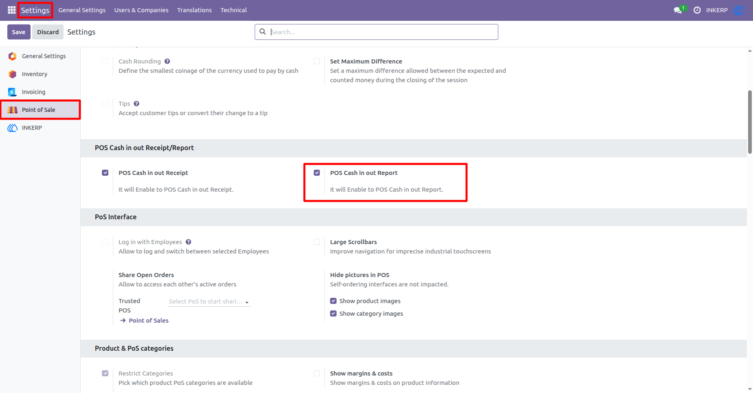Open Cash Rounding help question mark
Image resolution: width=753 pixels, height=393 pixels.
(167, 61)
